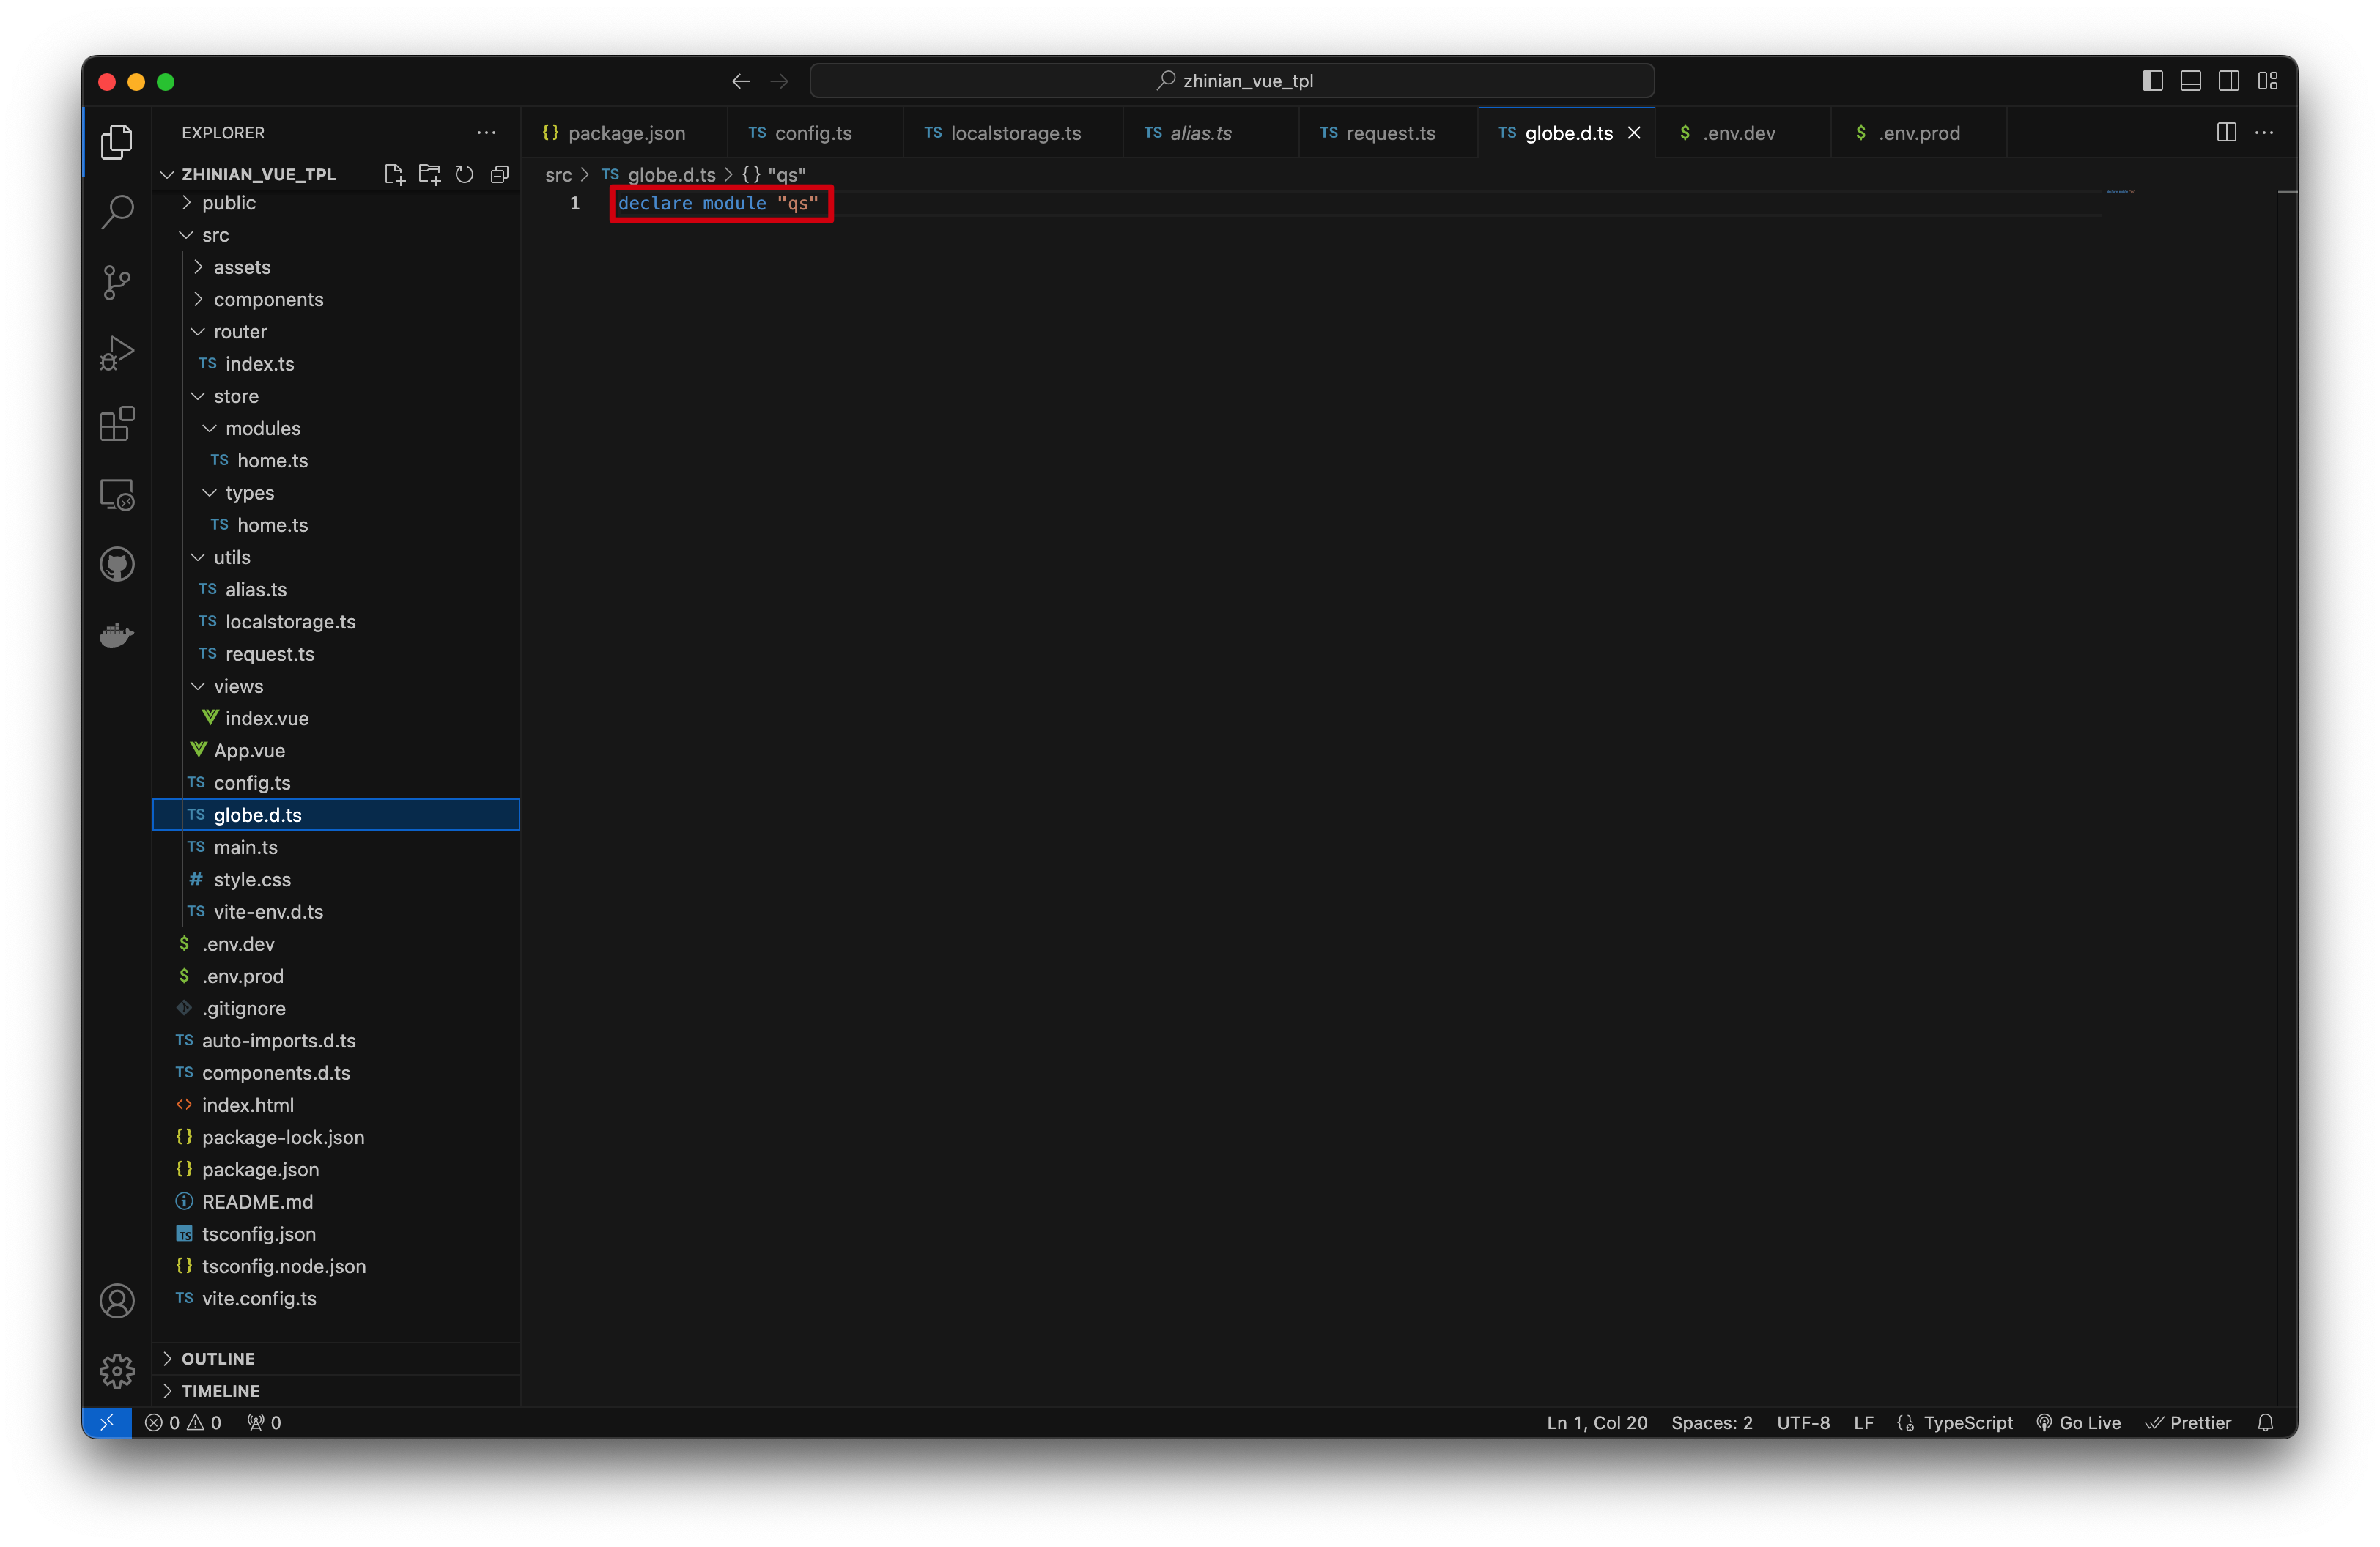Open remote window indicator in status bar
Screen dimensions: 2380x1547
(106, 1422)
